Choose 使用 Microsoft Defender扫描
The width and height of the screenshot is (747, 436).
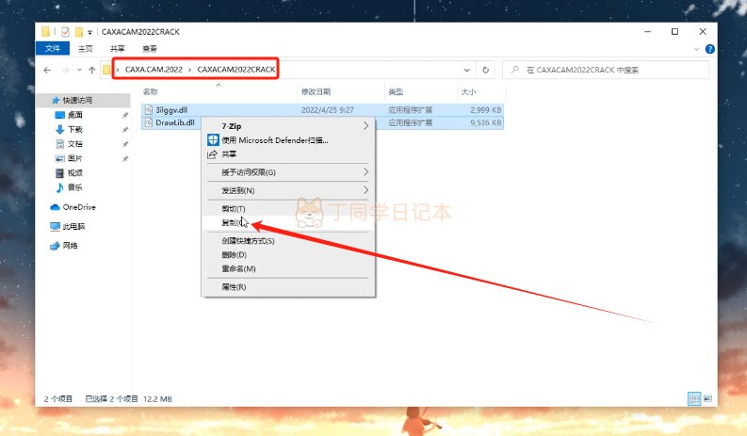pyautogui.click(x=288, y=140)
